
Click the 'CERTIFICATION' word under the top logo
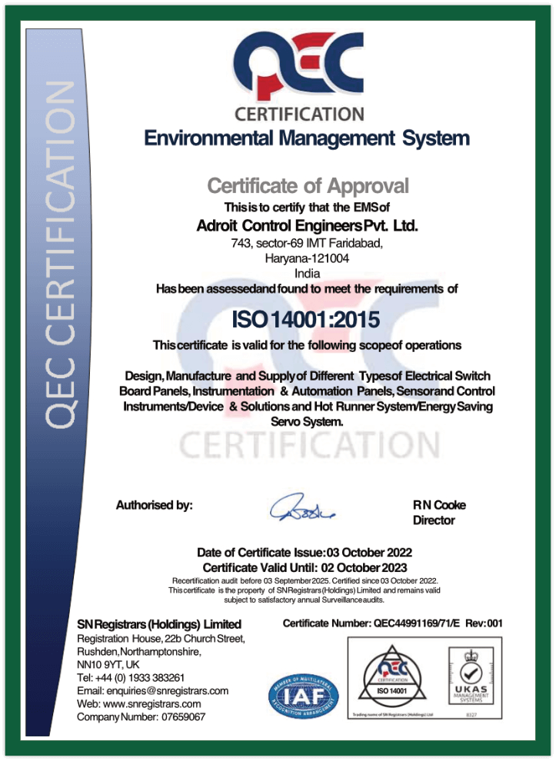click(x=299, y=115)
